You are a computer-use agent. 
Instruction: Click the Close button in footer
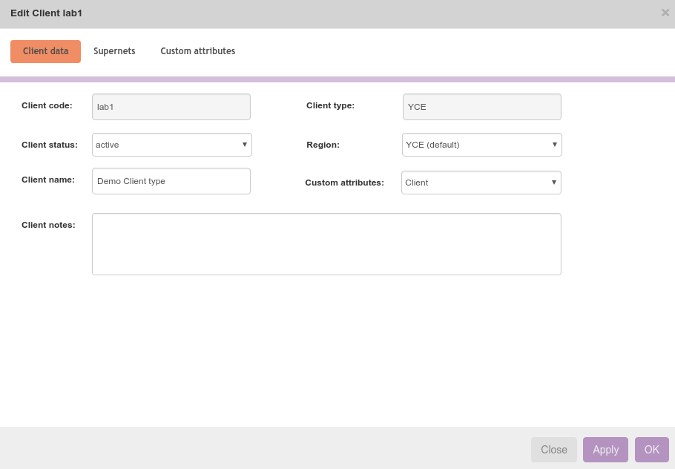click(553, 450)
